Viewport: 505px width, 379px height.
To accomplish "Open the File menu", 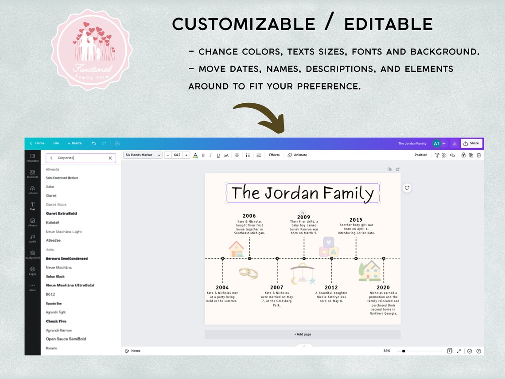I will [x=56, y=143].
